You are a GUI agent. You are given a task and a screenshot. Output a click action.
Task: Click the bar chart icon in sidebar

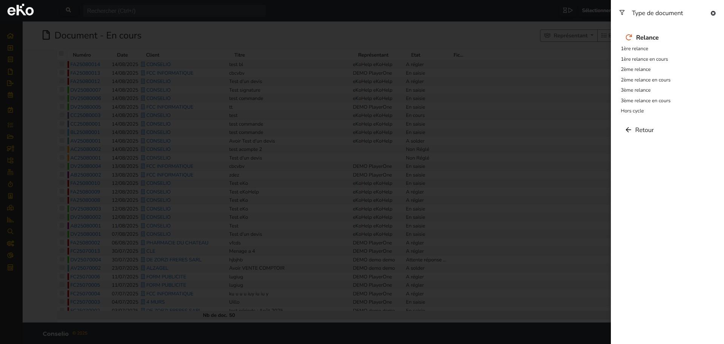pyautogui.click(x=10, y=220)
